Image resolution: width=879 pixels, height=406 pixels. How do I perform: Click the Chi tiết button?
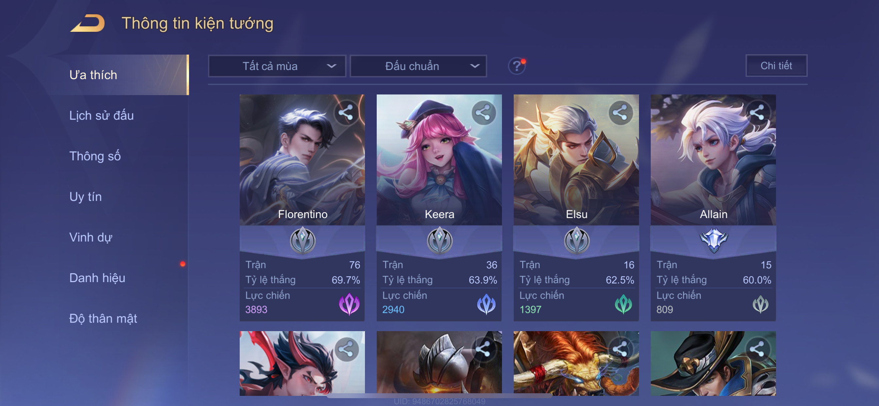[x=776, y=65]
